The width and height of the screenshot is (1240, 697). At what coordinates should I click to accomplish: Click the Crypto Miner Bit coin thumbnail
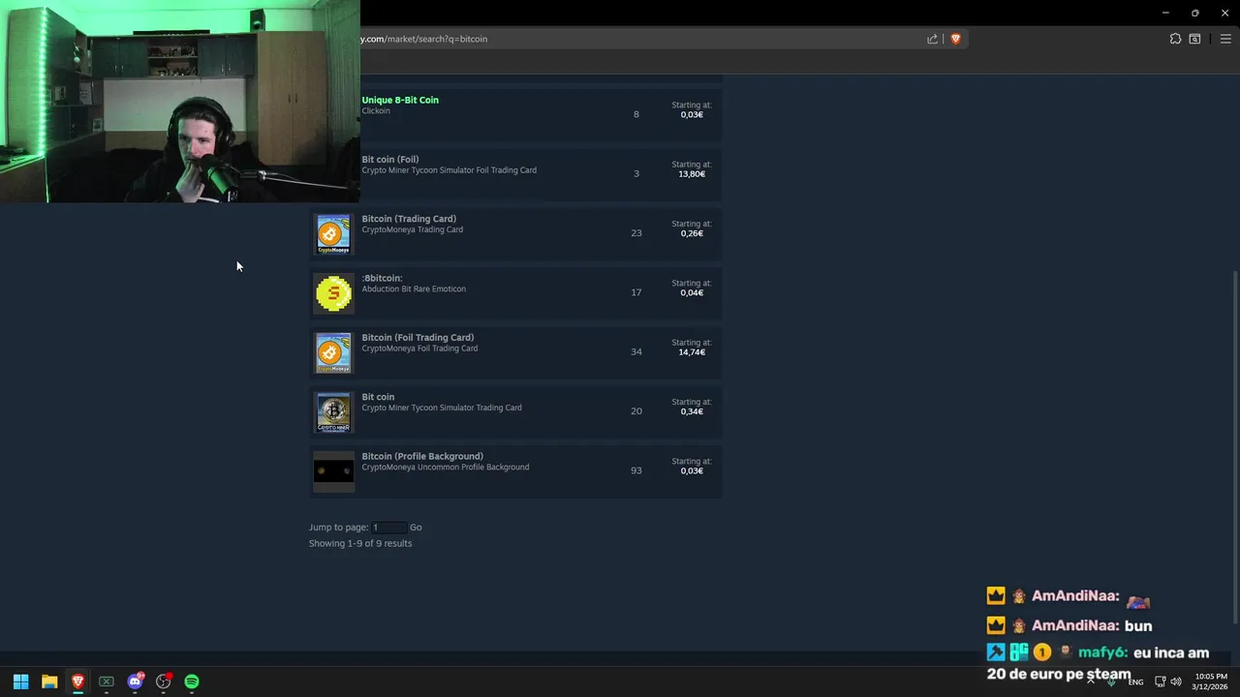click(333, 412)
